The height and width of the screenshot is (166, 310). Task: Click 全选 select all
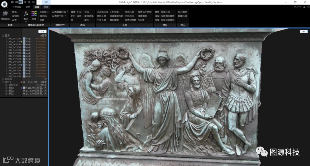pos(87,12)
